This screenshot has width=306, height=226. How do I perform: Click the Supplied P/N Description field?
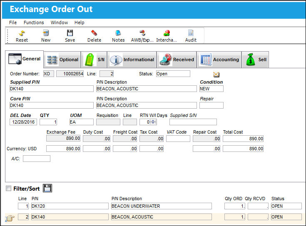pyautogui.click(x=147, y=89)
